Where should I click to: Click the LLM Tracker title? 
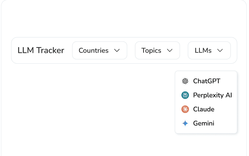pos(41,50)
